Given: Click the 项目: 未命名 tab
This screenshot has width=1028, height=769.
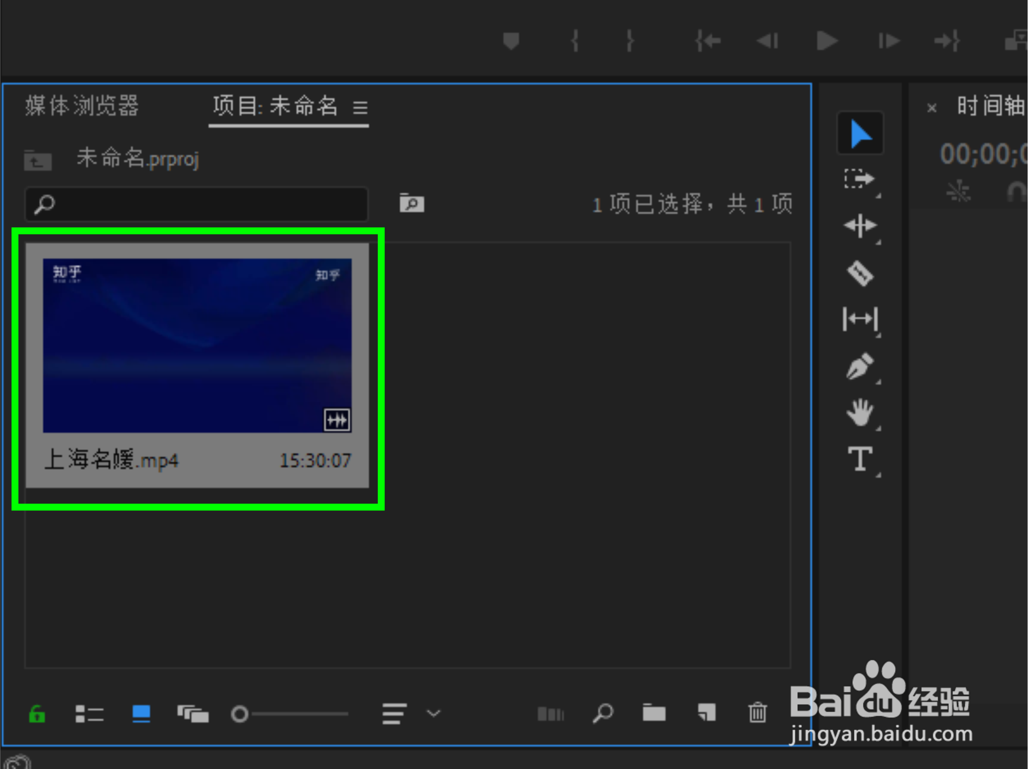Looking at the screenshot, I should (275, 106).
